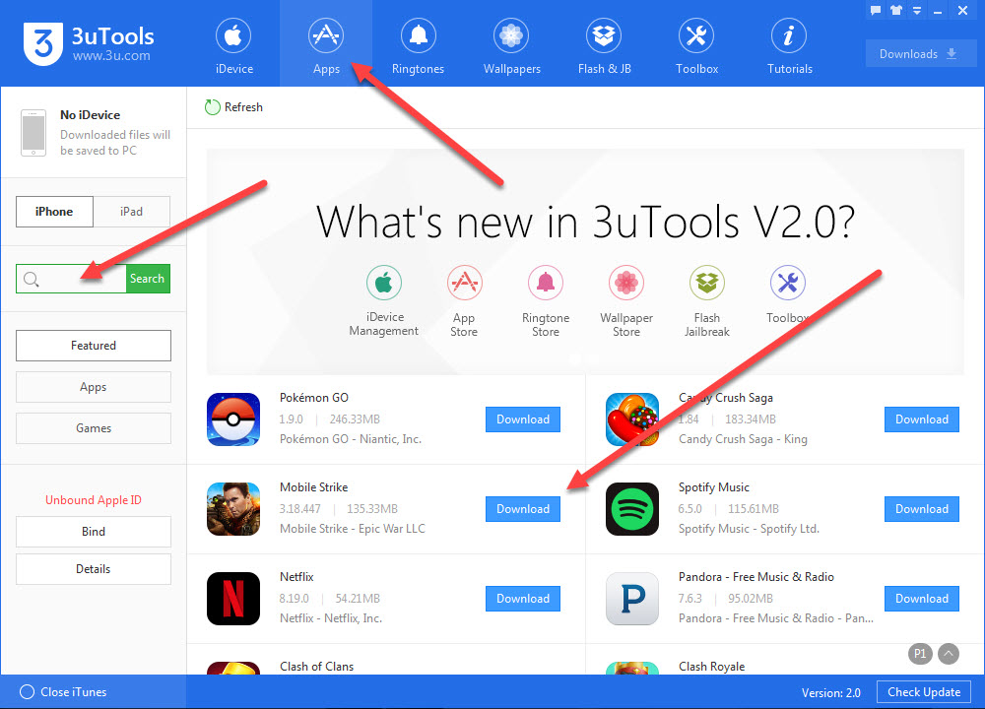985x709 pixels.
Task: Open the Toolbox wrench icon
Action: pos(696,35)
